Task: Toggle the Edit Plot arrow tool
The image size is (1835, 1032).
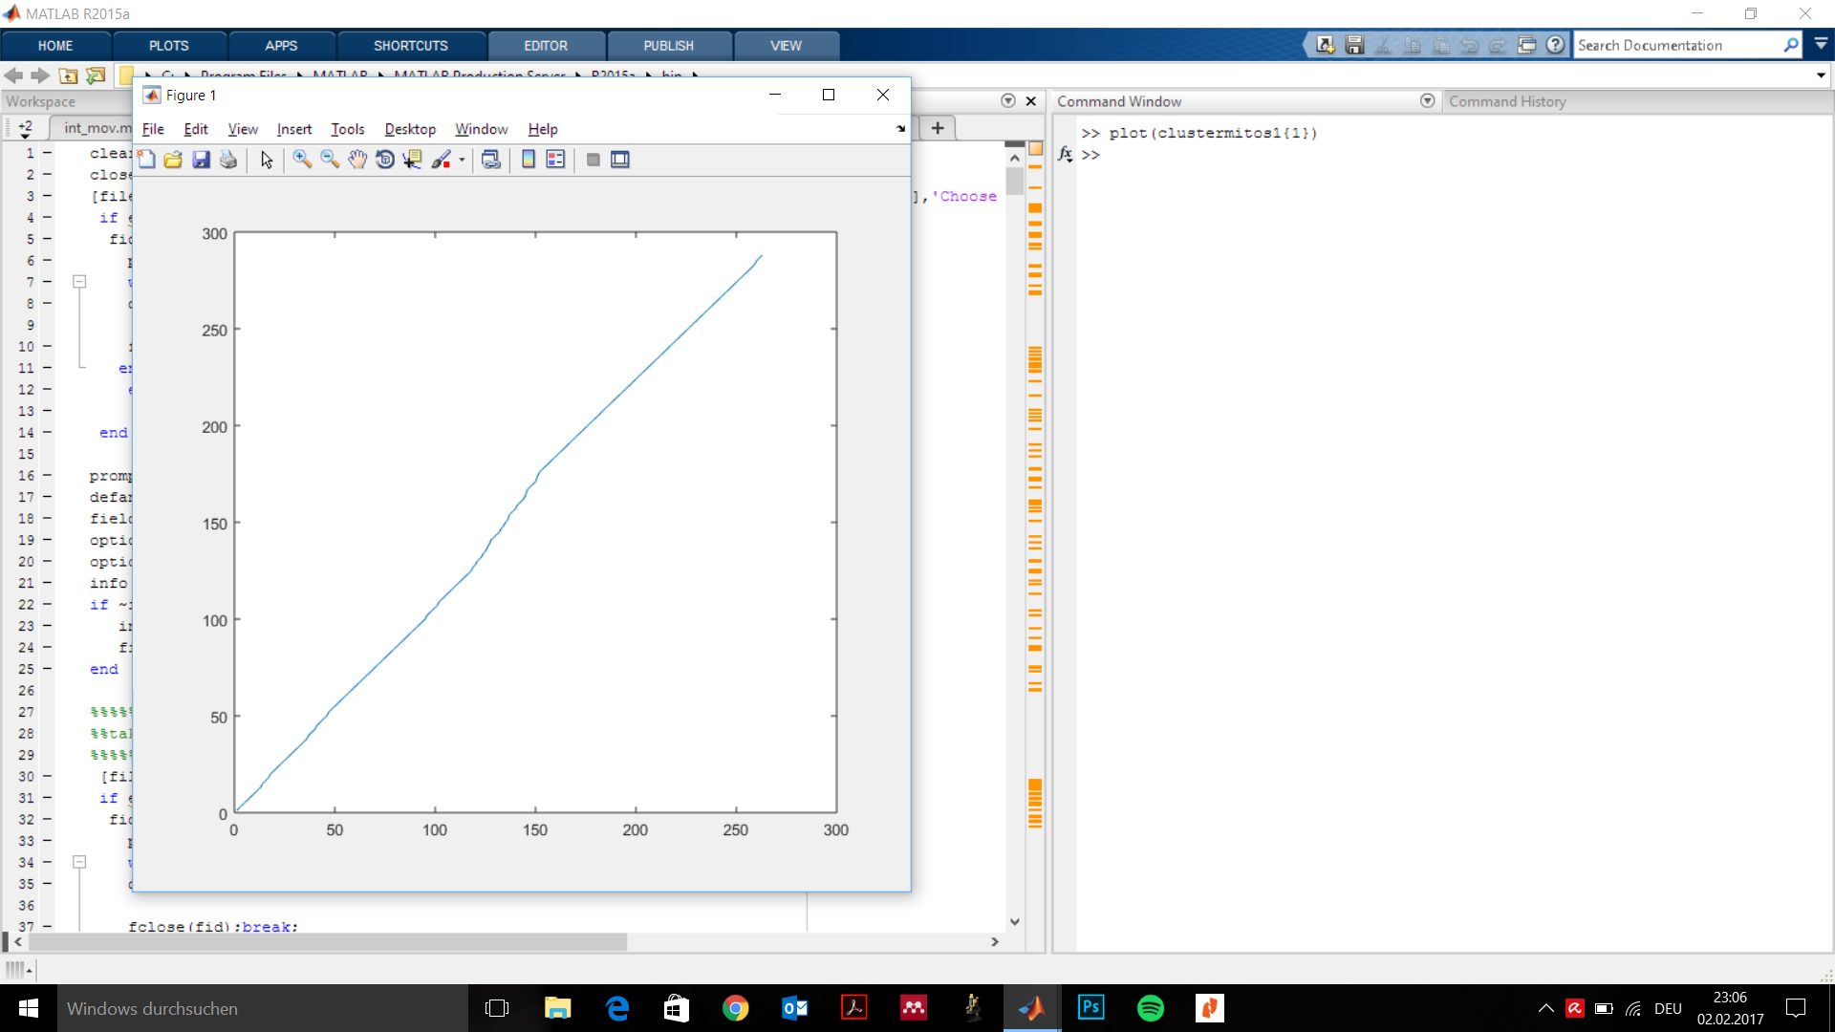Action: click(267, 160)
